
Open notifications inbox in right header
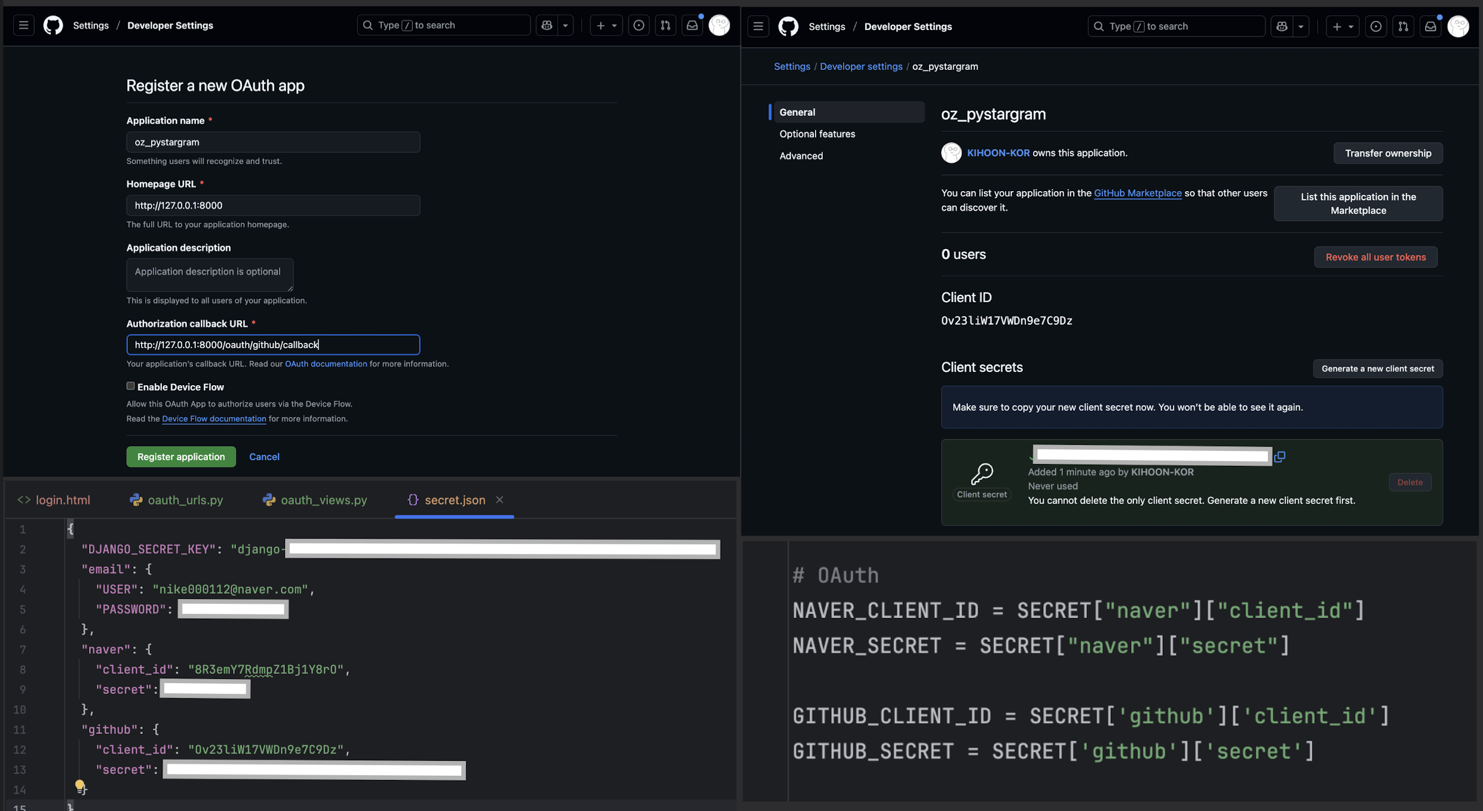[1430, 26]
